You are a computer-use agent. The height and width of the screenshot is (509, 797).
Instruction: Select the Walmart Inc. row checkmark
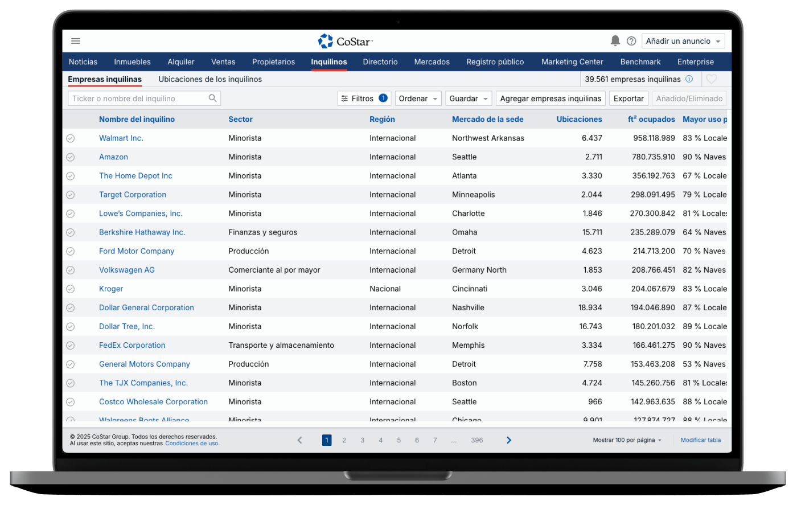[x=71, y=138]
